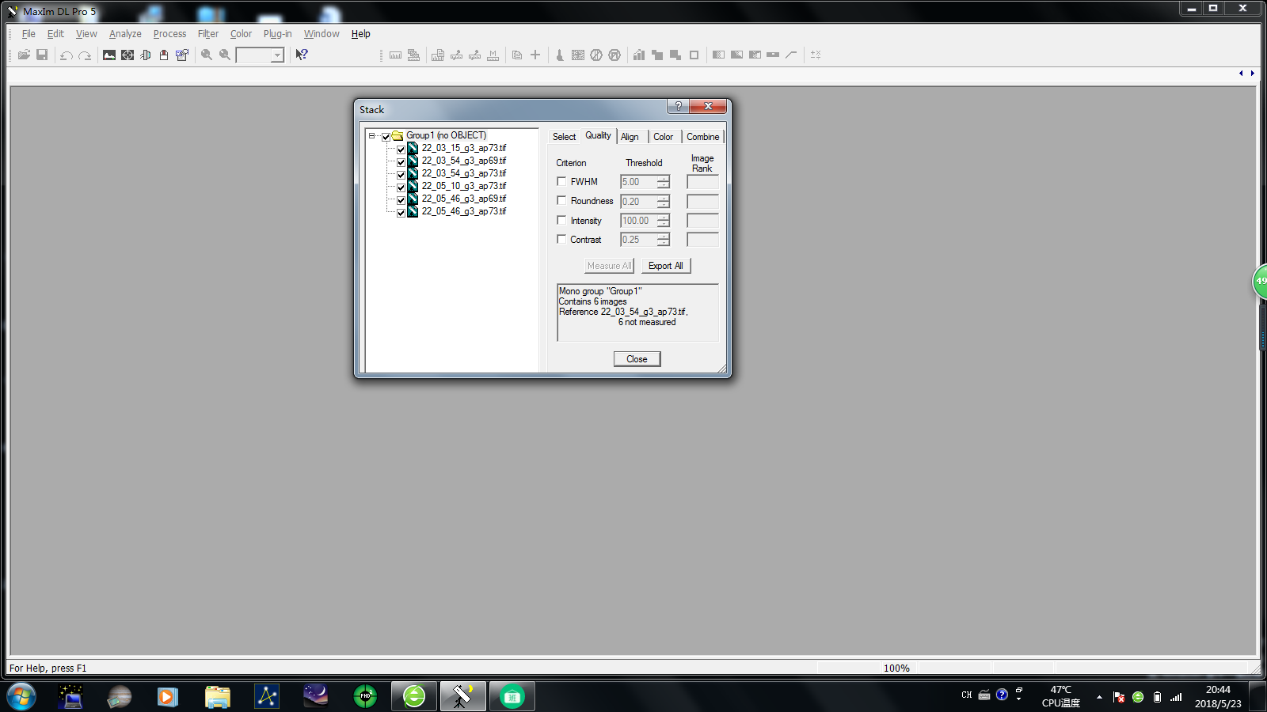Screen dimensions: 1267x712
Task: Click the Contrast threshold spinner arrows
Action: [x=664, y=240]
